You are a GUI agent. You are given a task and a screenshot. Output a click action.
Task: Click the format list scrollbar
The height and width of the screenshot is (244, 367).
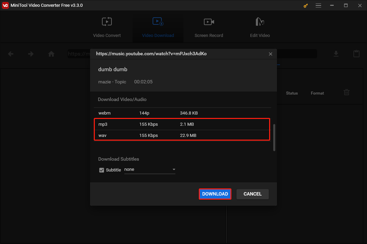point(274,138)
